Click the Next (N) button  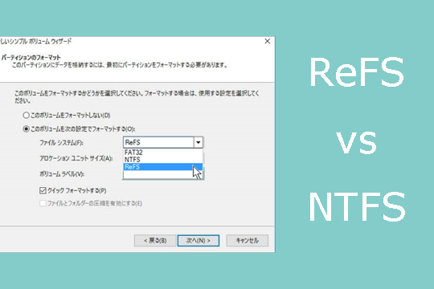click(x=199, y=240)
